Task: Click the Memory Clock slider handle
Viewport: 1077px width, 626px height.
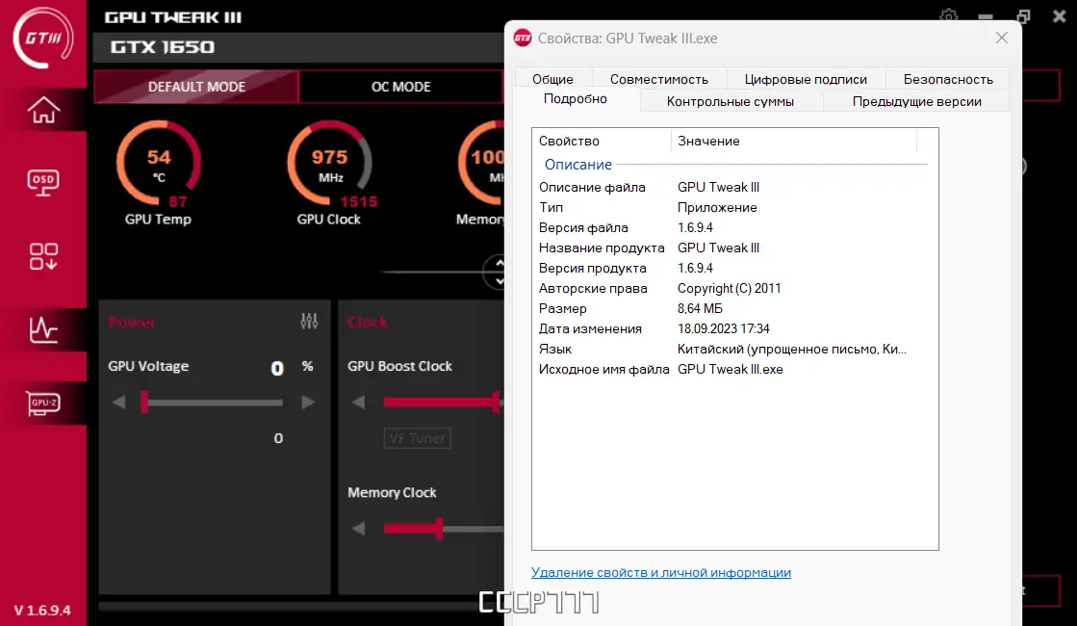Action: pyautogui.click(x=439, y=529)
